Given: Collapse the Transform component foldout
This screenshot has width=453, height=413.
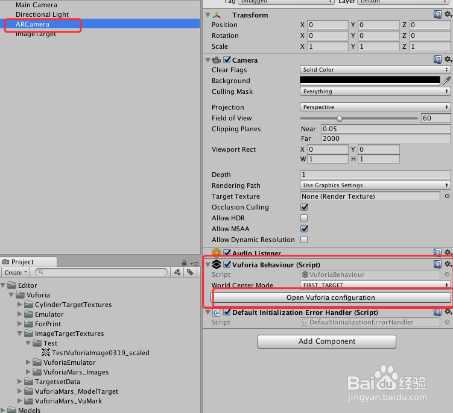Looking at the screenshot, I should click(207, 14).
